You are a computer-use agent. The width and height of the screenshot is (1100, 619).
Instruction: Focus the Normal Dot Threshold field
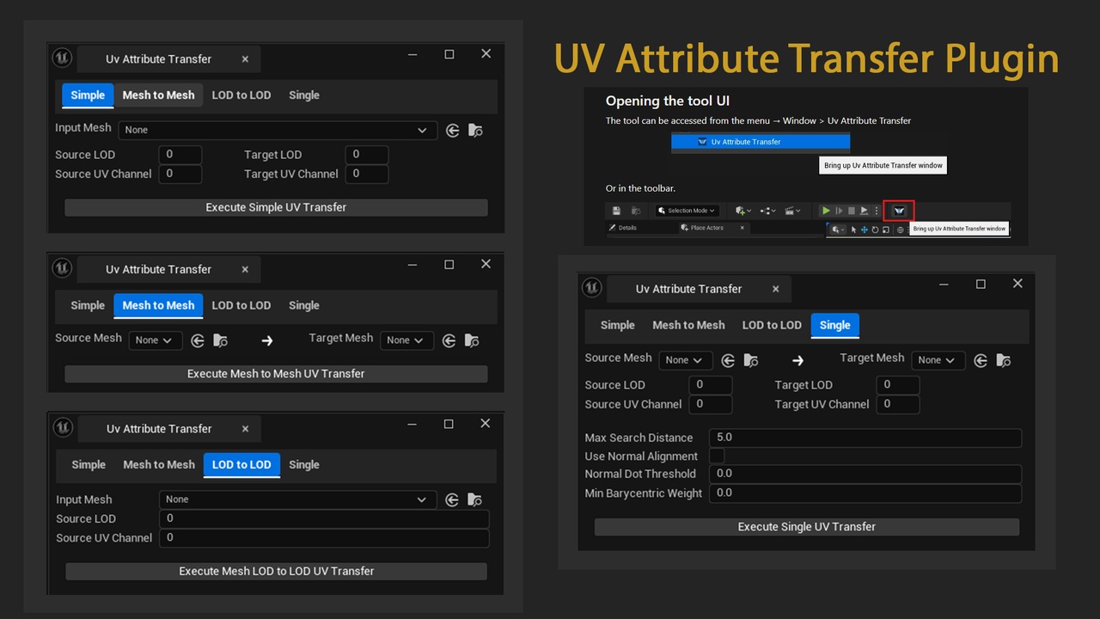point(865,474)
